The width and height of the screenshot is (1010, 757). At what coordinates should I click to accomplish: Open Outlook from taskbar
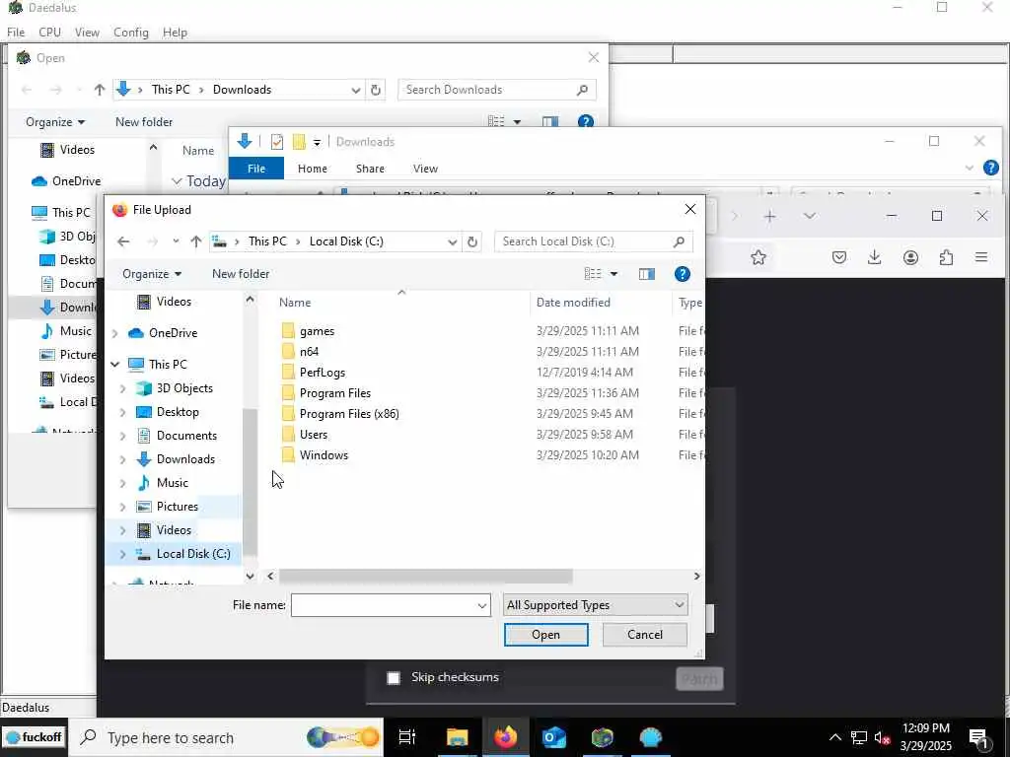click(x=554, y=737)
